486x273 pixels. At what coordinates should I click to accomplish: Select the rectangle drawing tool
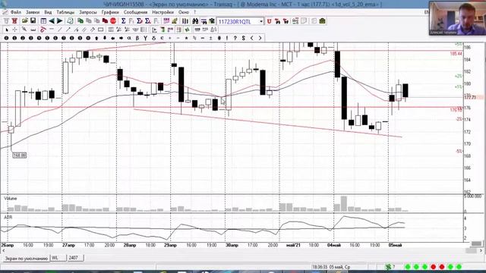pos(101,30)
